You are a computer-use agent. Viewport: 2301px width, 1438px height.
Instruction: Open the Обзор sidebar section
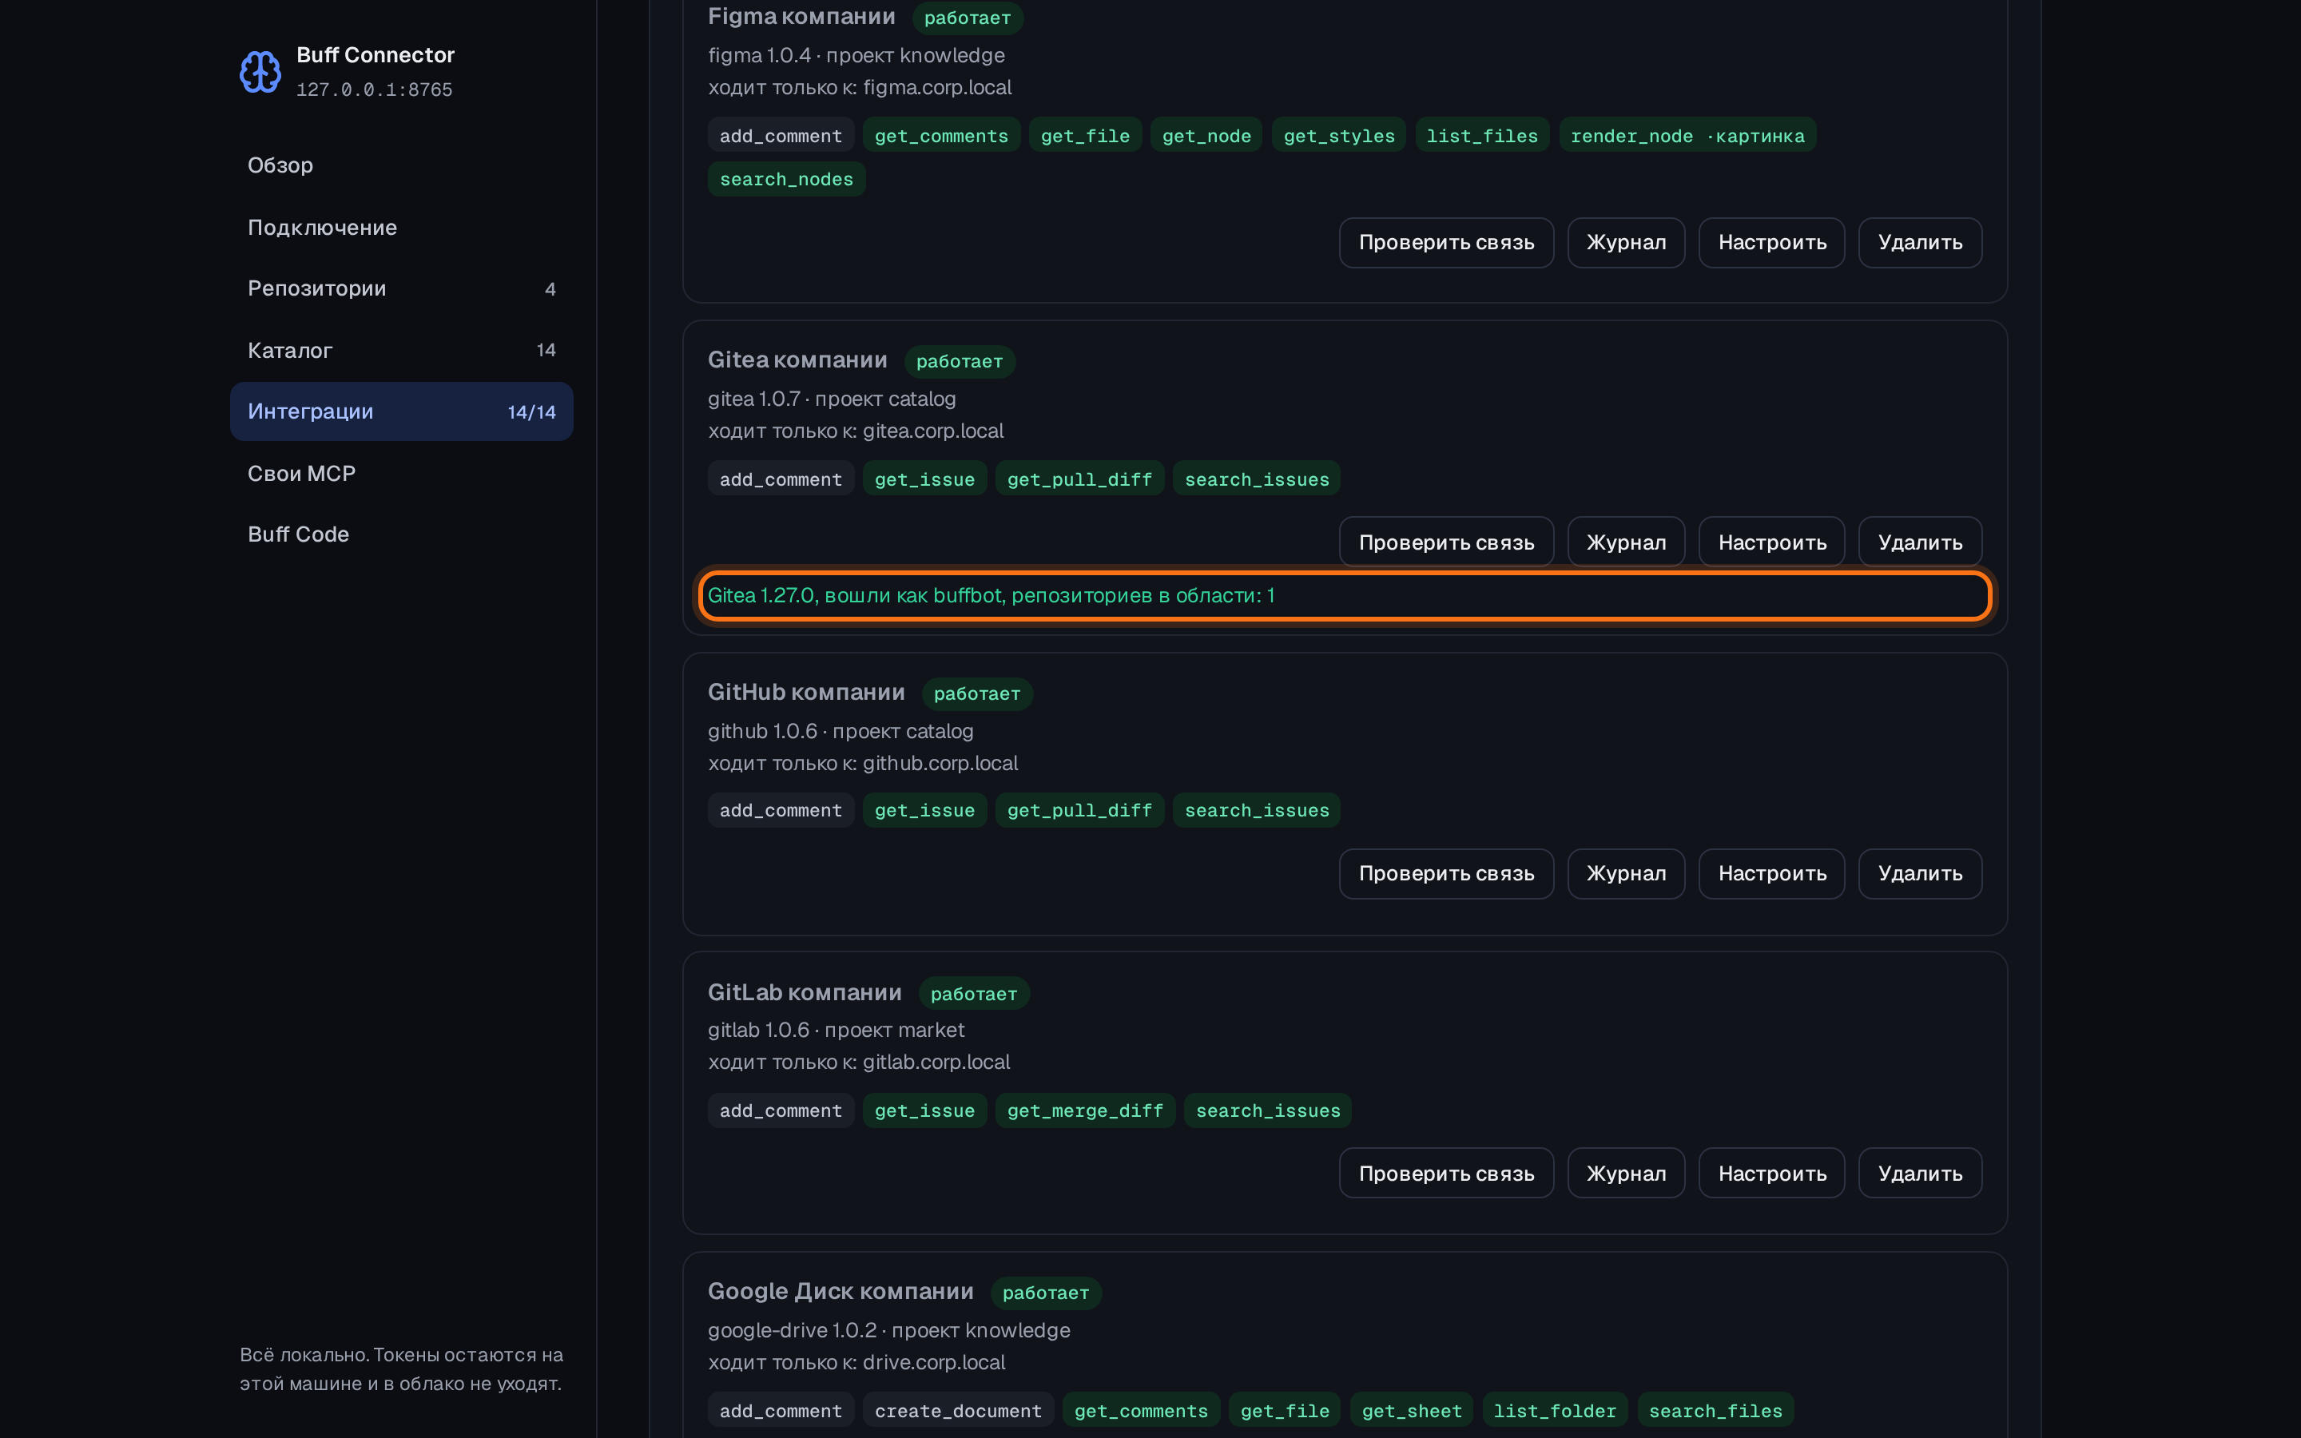point(401,165)
